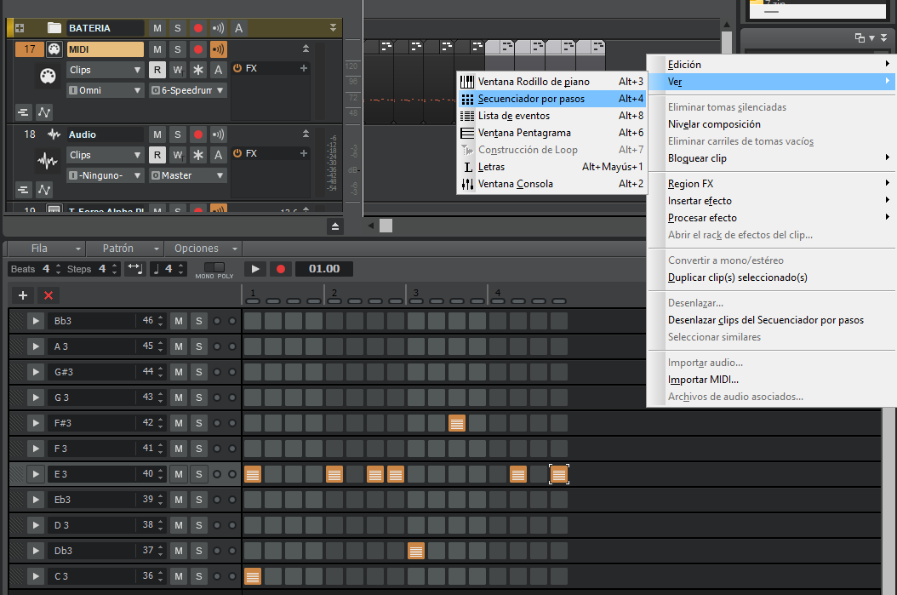The height and width of the screenshot is (595, 897).
Task: Add effect to Audio track FX bin
Action: coord(304,153)
